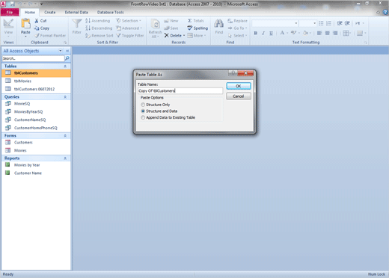Collapse the Reports group
The width and height of the screenshot is (389, 278).
coord(65,158)
